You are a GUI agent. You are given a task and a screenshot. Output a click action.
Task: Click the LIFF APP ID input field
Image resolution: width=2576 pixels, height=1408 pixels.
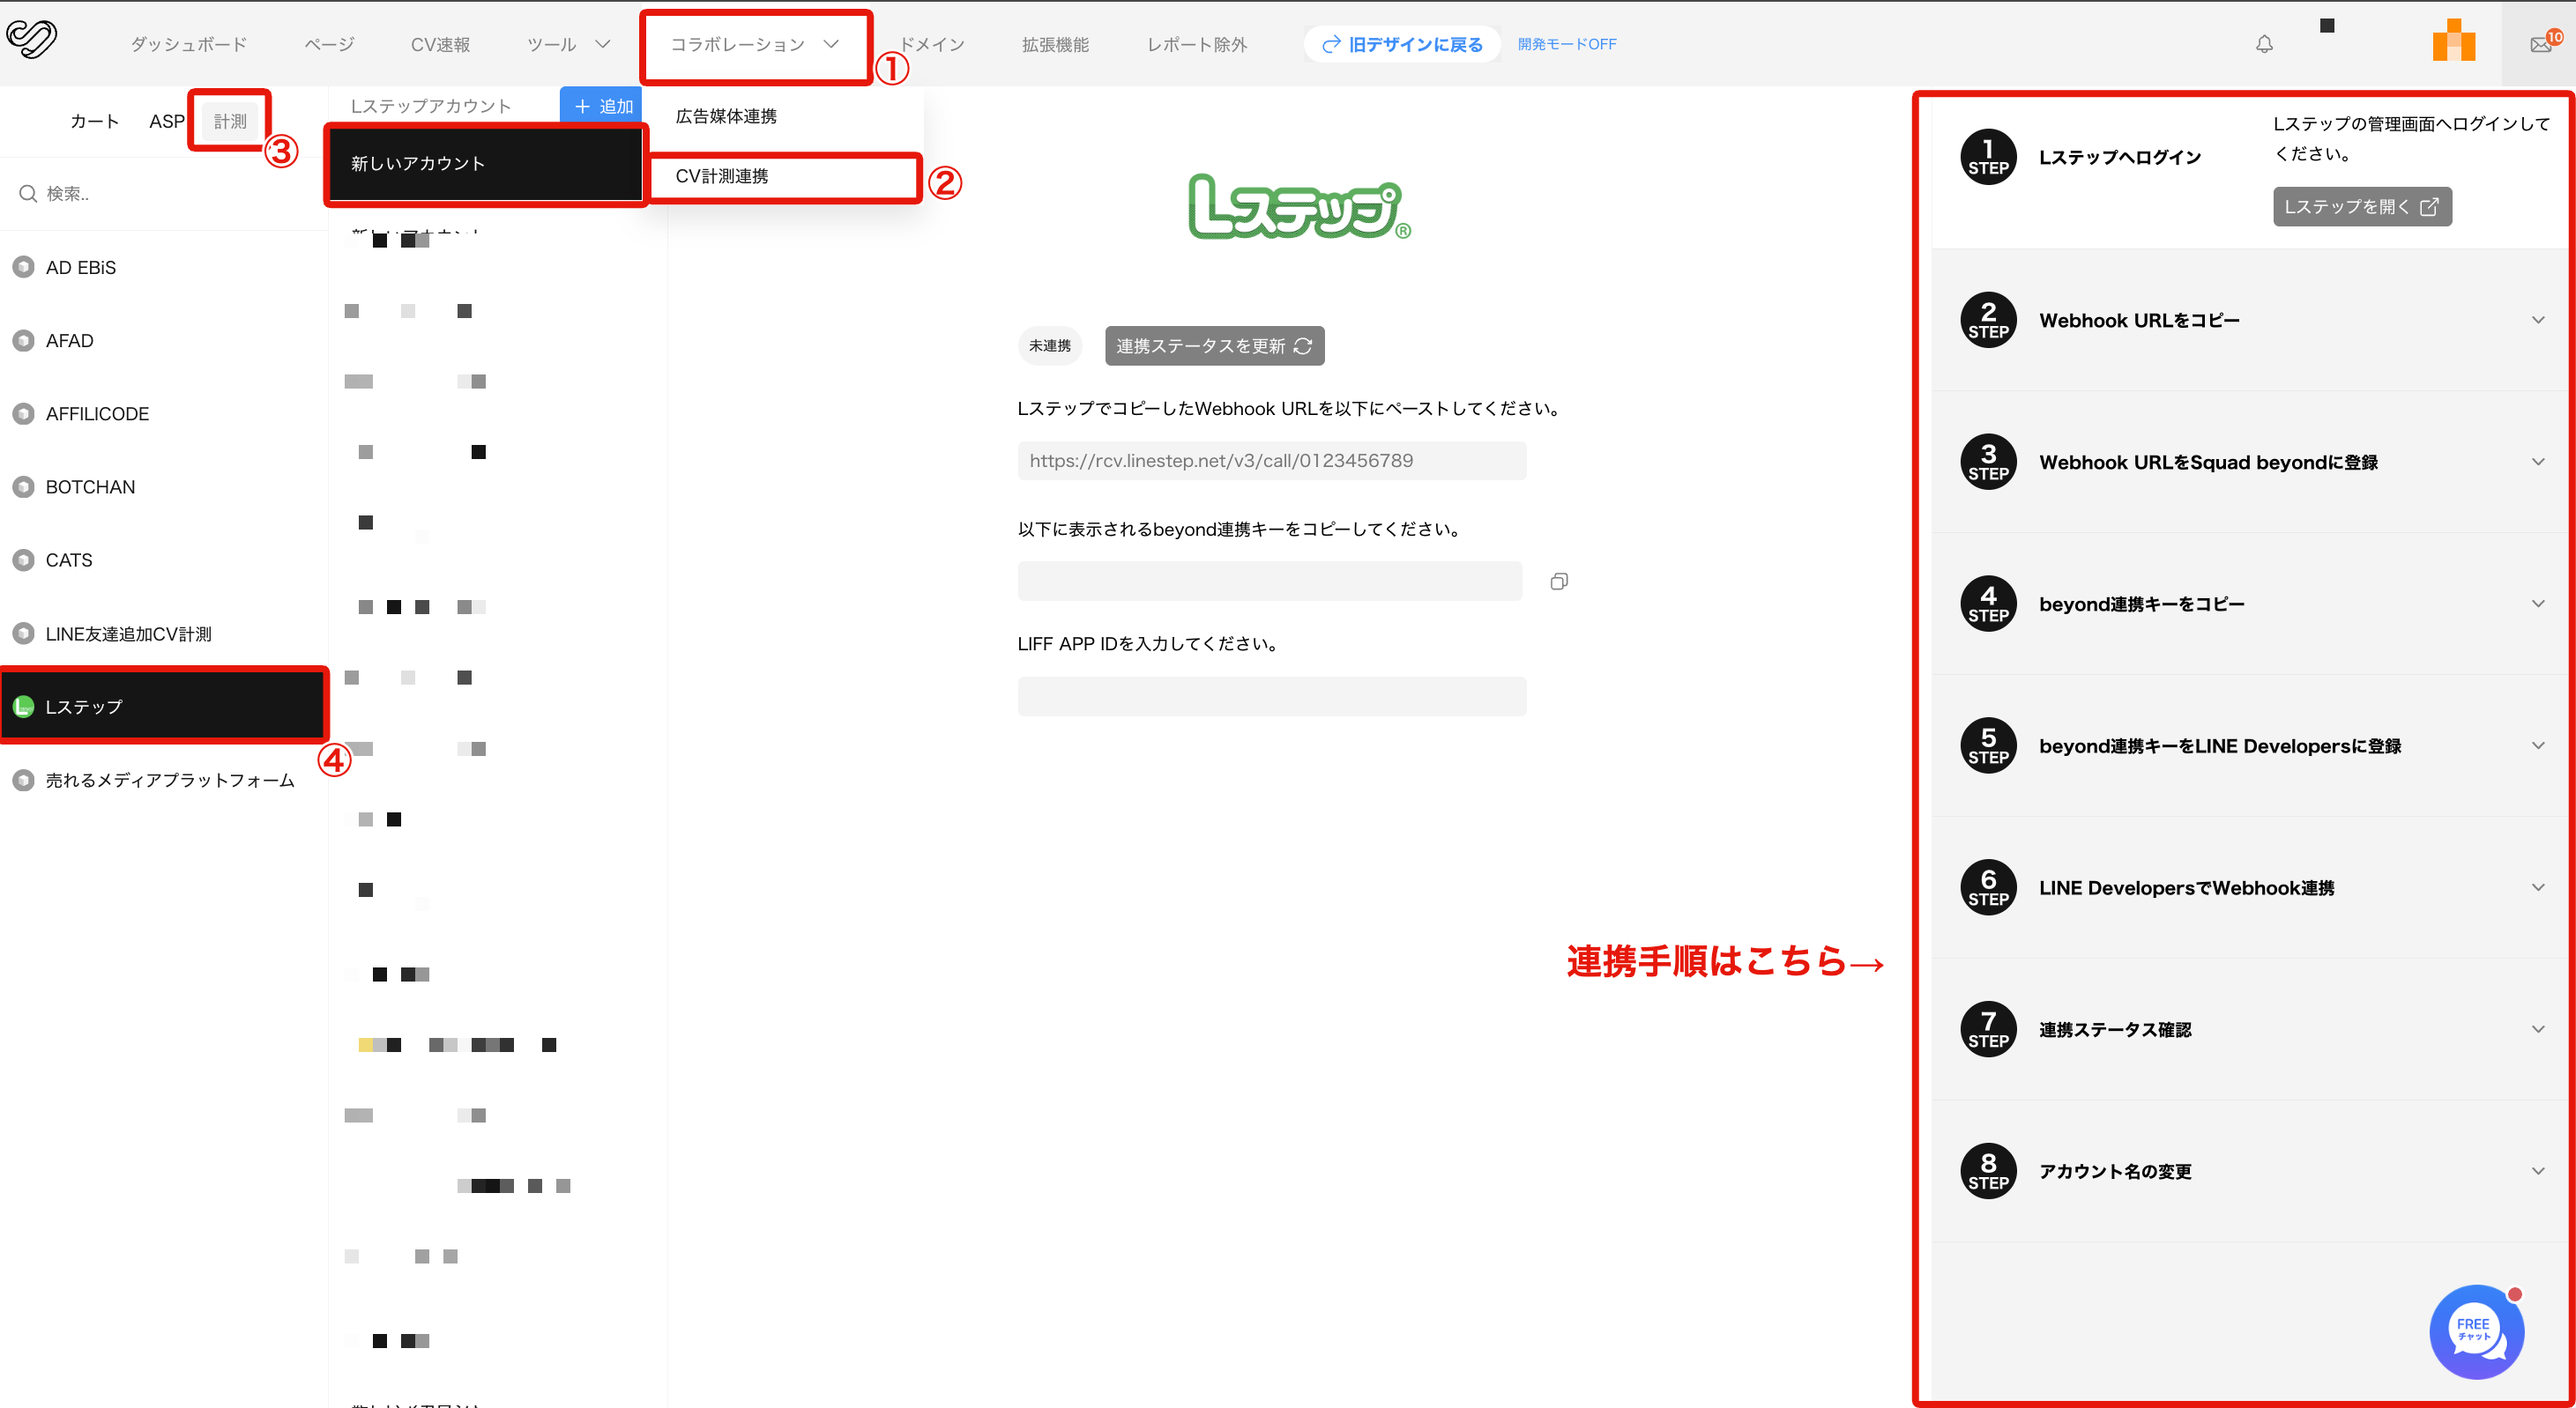click(x=1271, y=696)
